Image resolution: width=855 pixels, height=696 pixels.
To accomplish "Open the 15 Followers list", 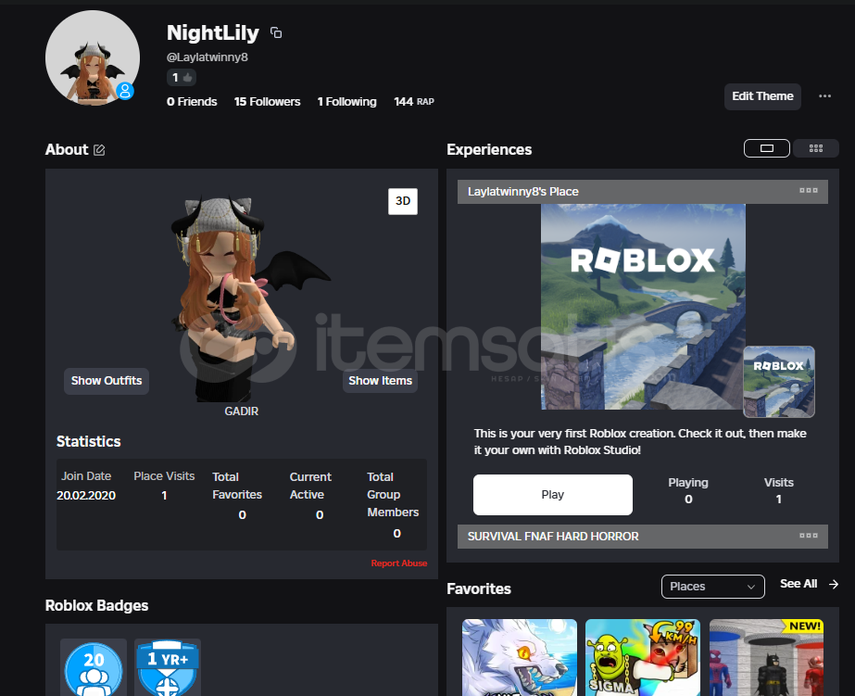I will point(267,101).
